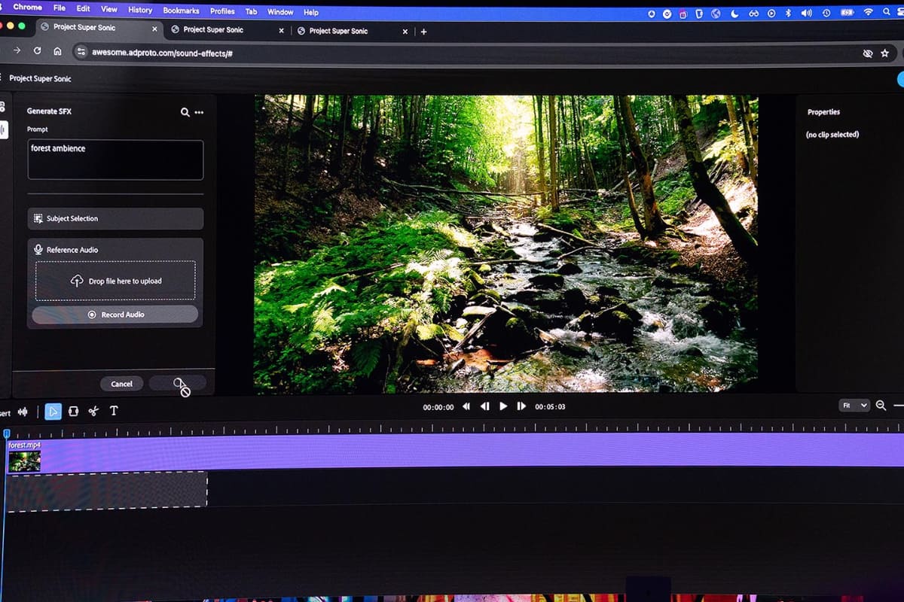Focus the forest ambience prompt field
This screenshot has width=904, height=602.
(x=115, y=160)
